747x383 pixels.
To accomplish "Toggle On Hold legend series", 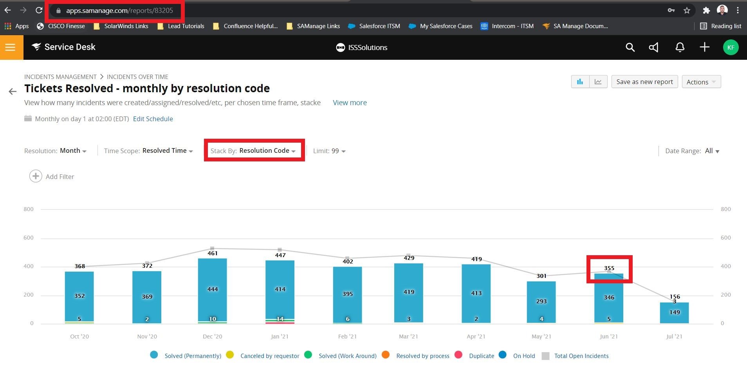I will (x=517, y=356).
